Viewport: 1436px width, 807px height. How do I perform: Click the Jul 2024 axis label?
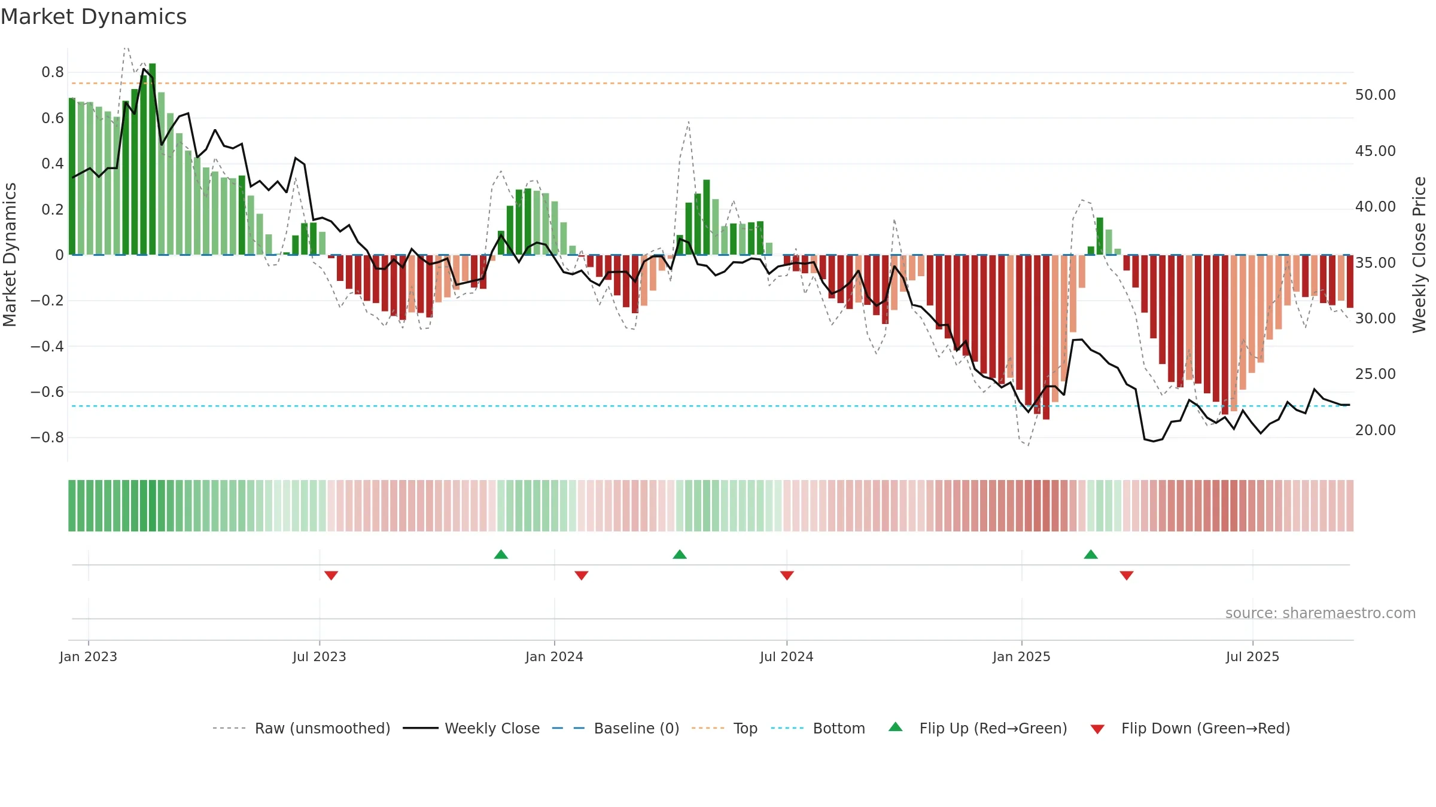(787, 656)
